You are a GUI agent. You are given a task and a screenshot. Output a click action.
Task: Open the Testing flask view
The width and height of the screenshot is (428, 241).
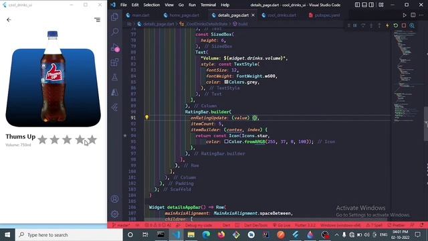(x=114, y=78)
